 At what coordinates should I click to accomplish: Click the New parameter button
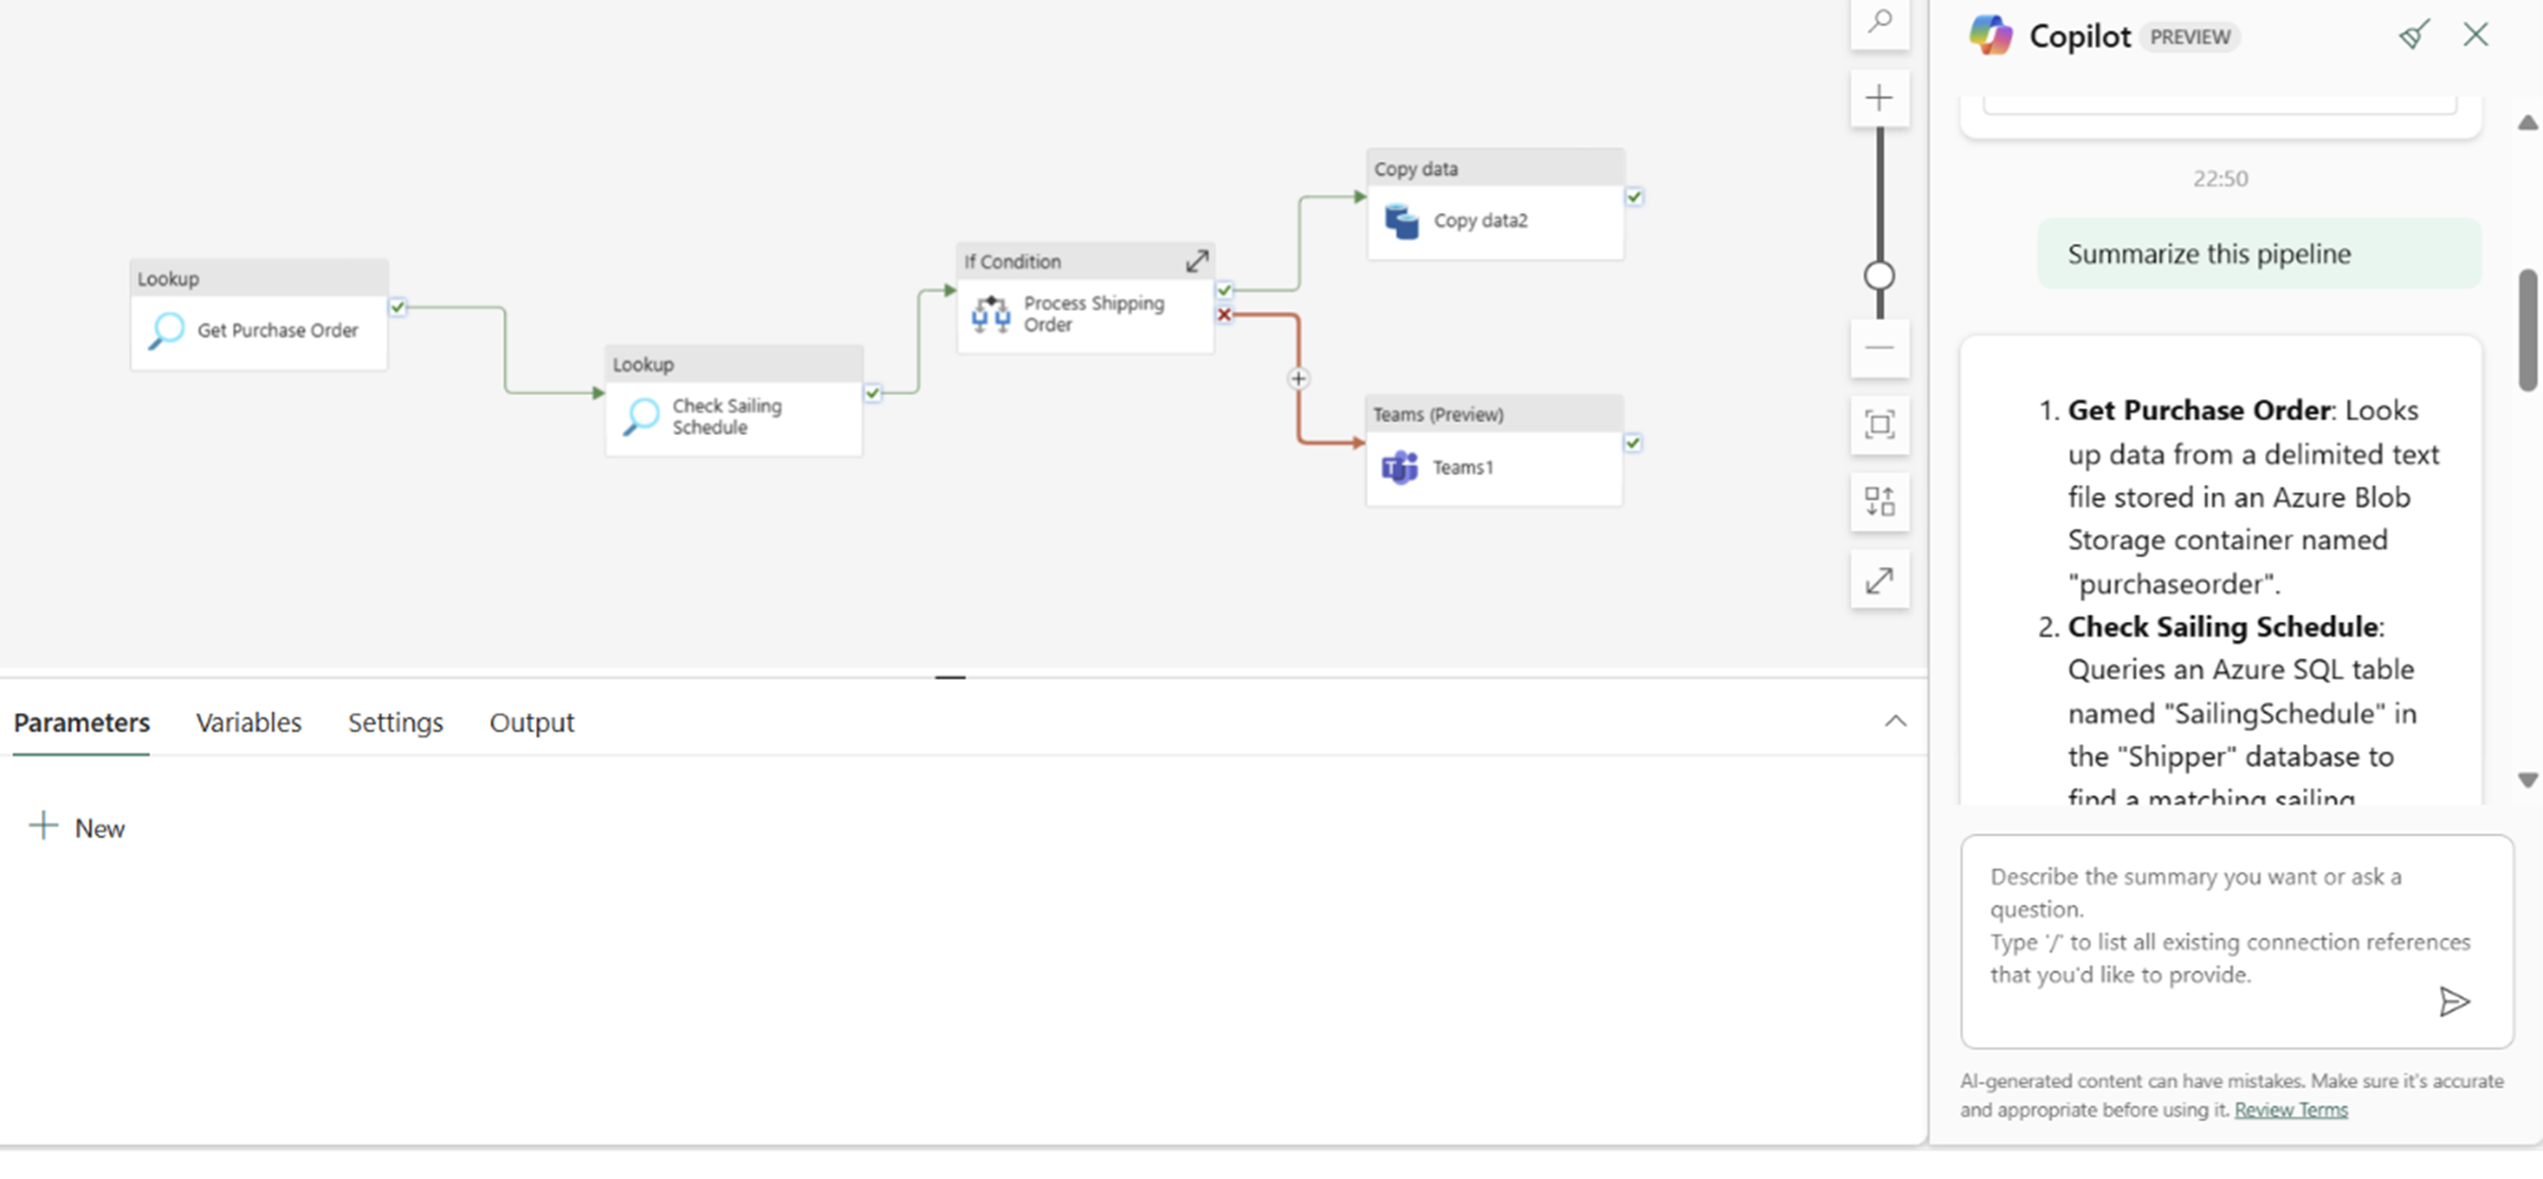(x=76, y=827)
